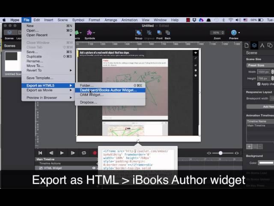Open the Wi-Fi status icon

231,20
